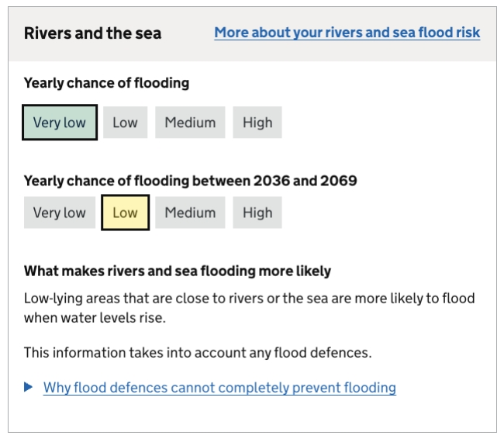Click the 'Yearly chance of flooding' heading

106,82
